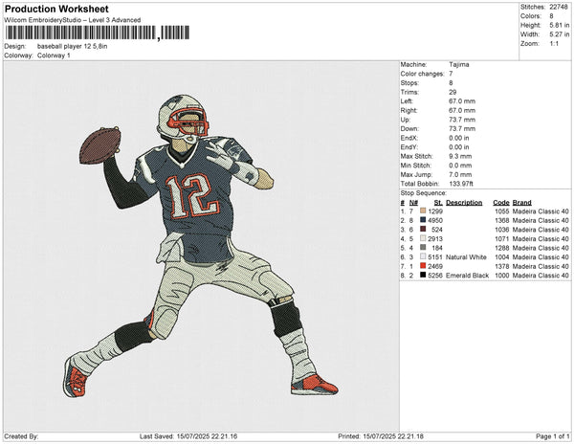Select stitch count '5256' in stop 8
The width and height of the screenshot is (574, 444).
pyautogui.click(x=435, y=276)
